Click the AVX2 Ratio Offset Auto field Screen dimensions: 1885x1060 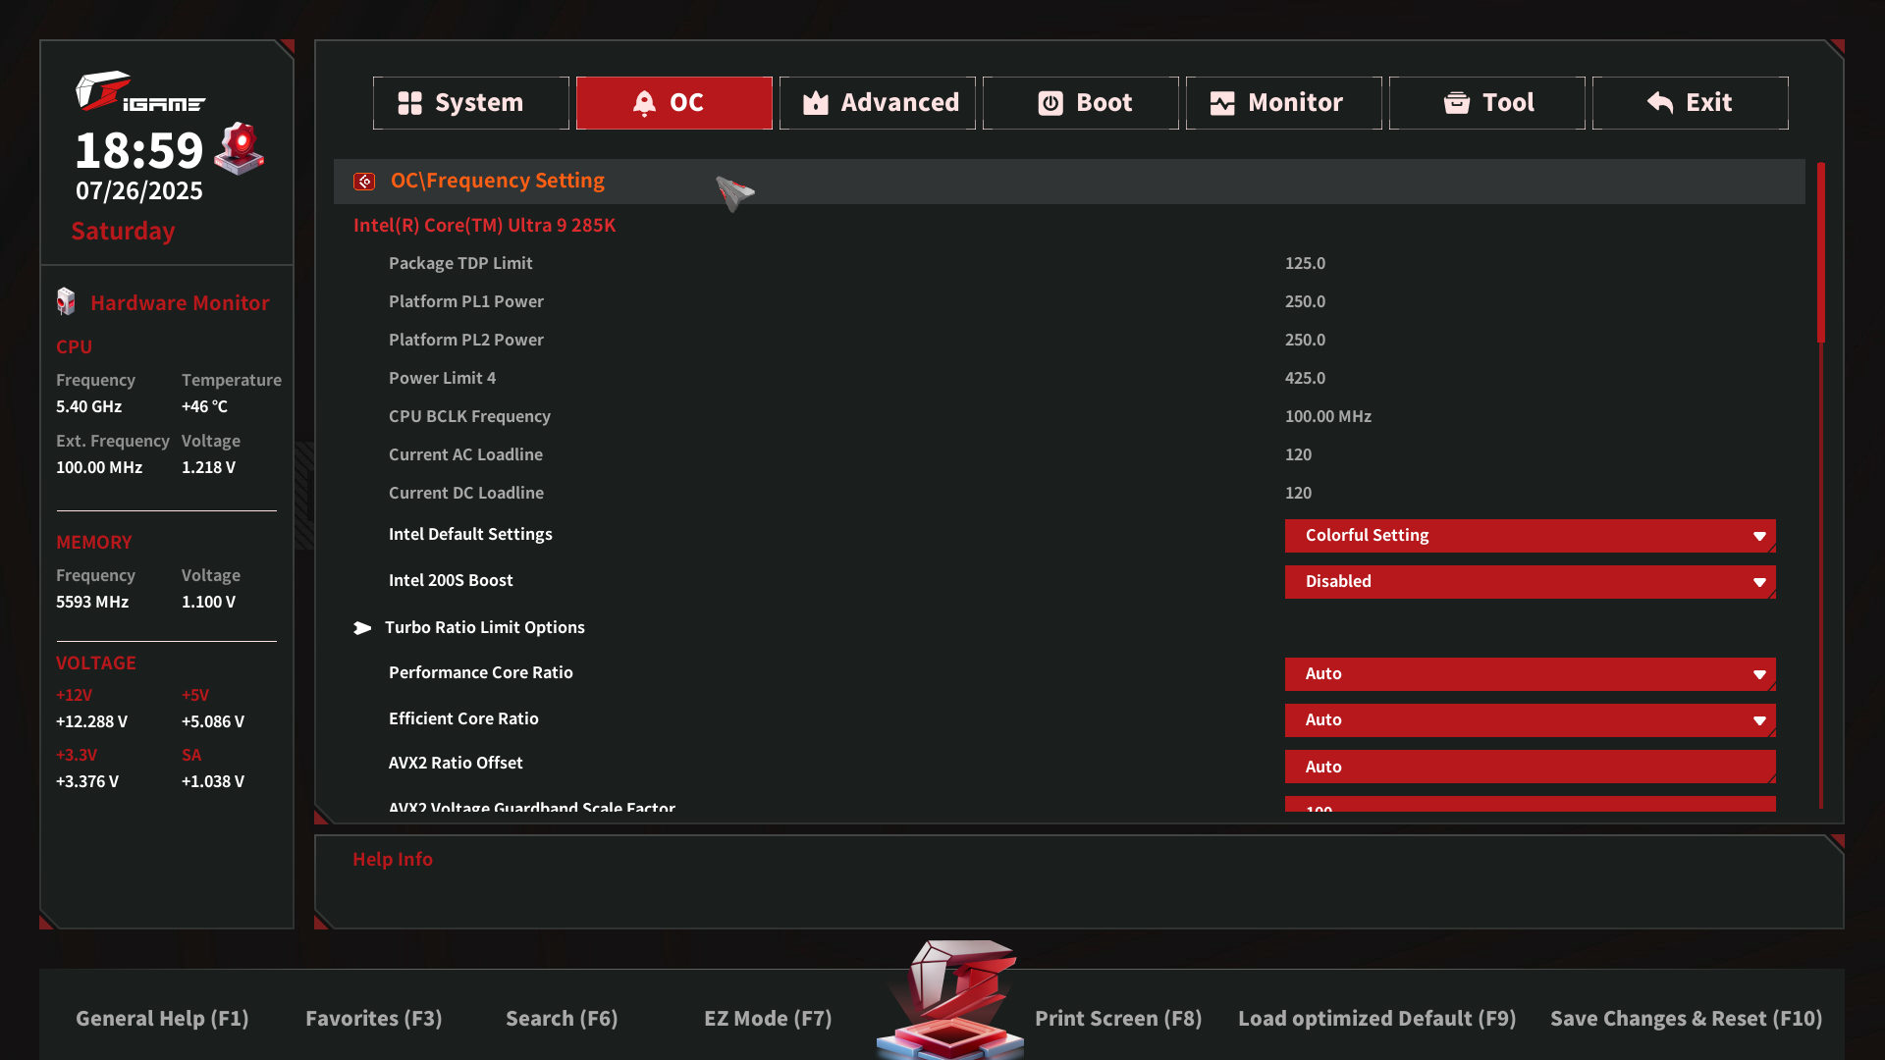(x=1530, y=767)
